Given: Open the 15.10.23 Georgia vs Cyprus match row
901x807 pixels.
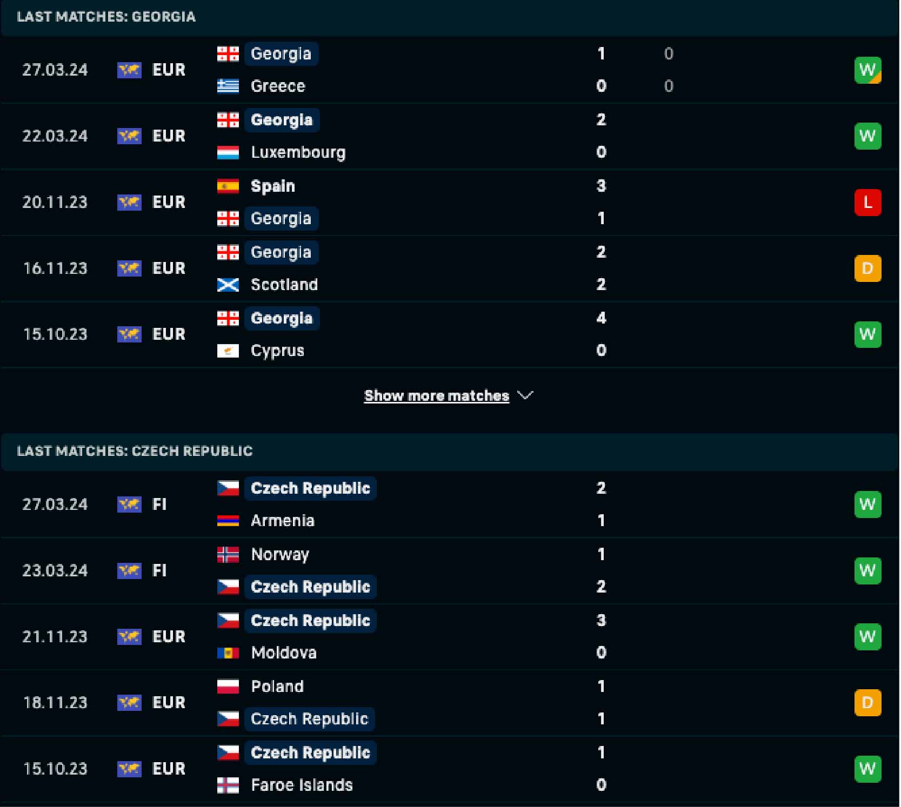Looking at the screenshot, I should [432, 334].
